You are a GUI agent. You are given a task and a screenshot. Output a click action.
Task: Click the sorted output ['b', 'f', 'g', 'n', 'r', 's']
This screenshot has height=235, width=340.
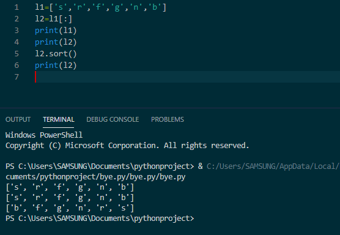(x=70, y=208)
